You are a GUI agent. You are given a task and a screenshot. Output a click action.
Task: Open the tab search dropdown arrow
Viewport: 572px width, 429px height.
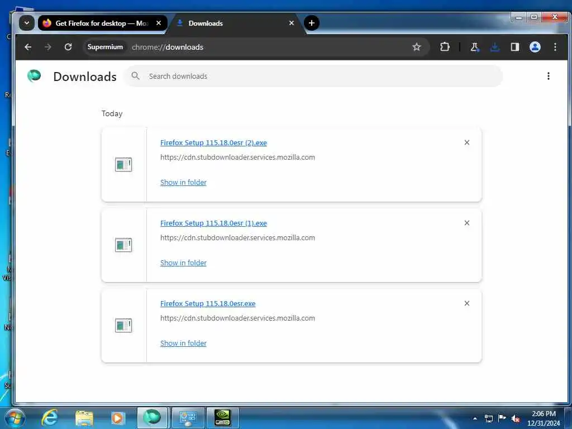pos(27,23)
